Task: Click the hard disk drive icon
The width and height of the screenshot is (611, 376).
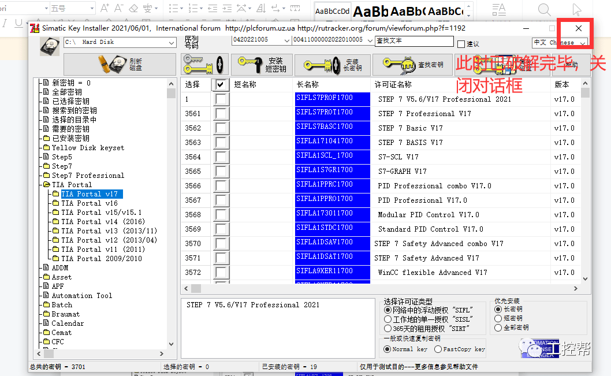Action: click(x=50, y=47)
